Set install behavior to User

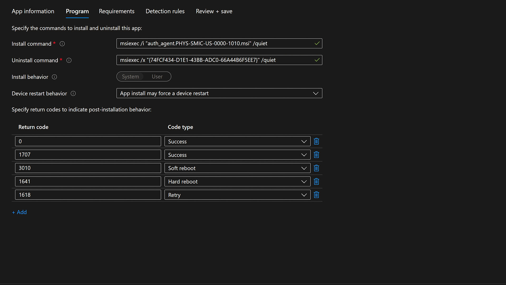[x=157, y=77]
